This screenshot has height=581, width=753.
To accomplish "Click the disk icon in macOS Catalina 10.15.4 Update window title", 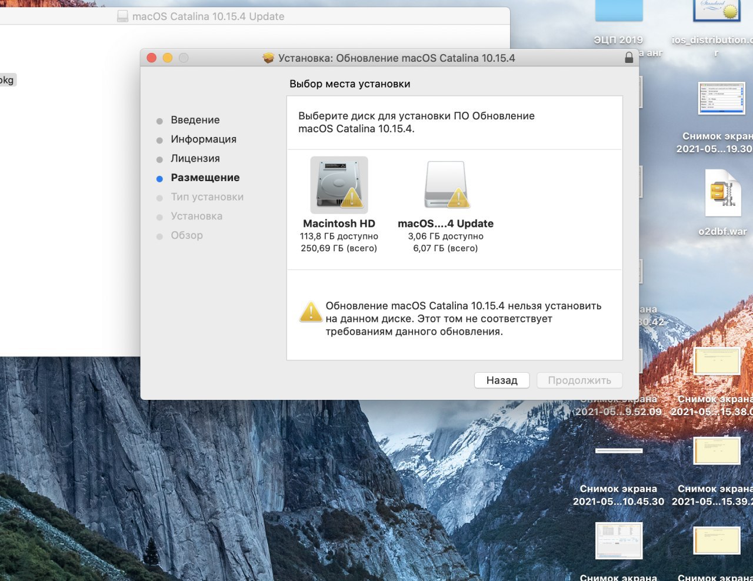I will (122, 16).
